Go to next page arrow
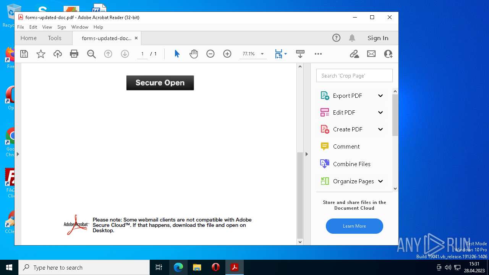The width and height of the screenshot is (489, 275). pyautogui.click(x=125, y=54)
